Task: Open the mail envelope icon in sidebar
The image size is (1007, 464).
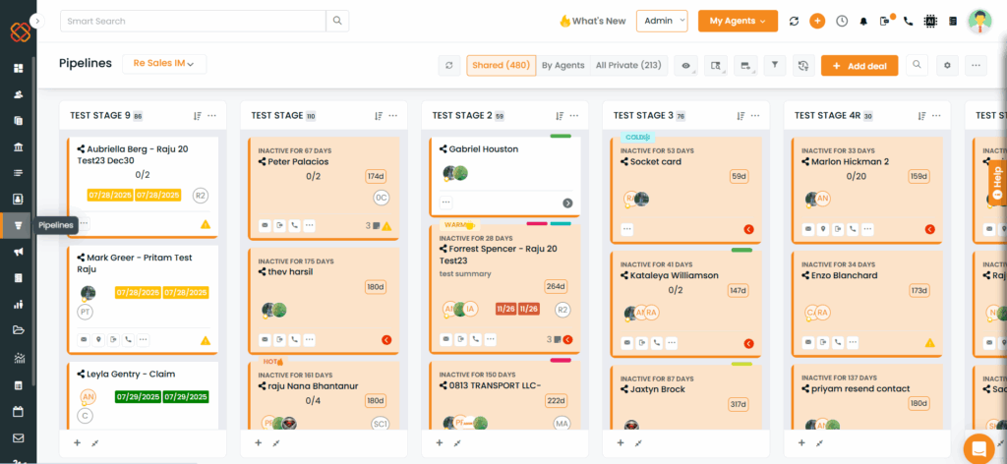Action: click(x=18, y=438)
